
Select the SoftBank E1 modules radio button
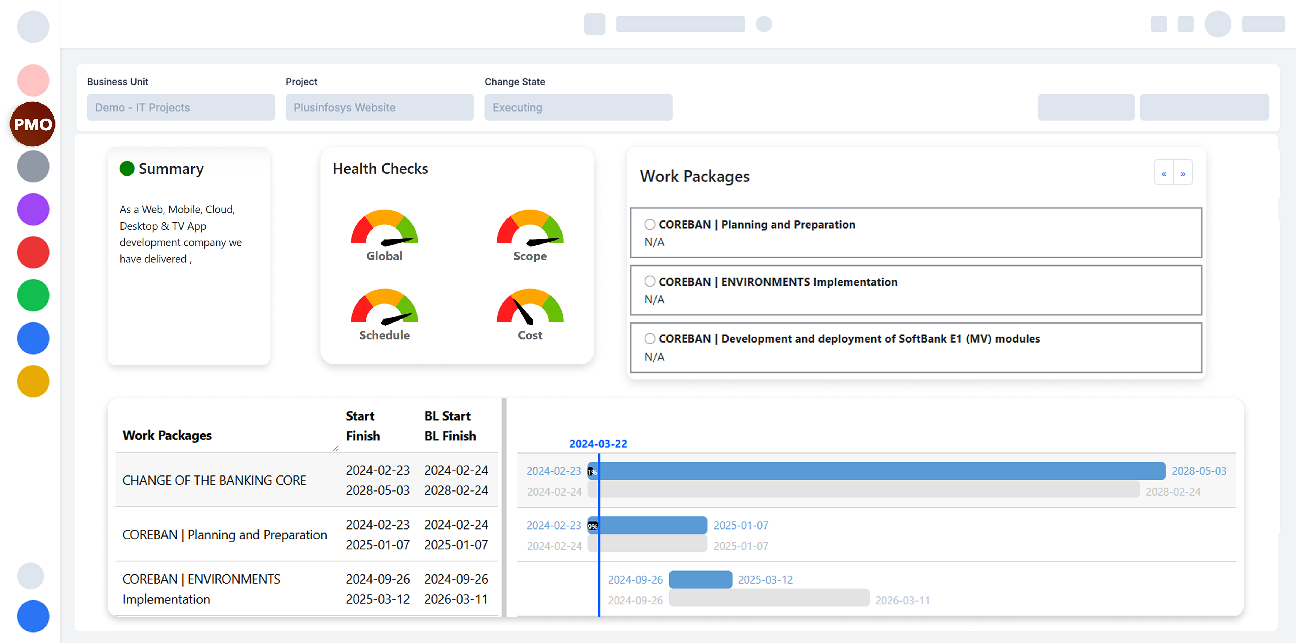pyautogui.click(x=650, y=338)
